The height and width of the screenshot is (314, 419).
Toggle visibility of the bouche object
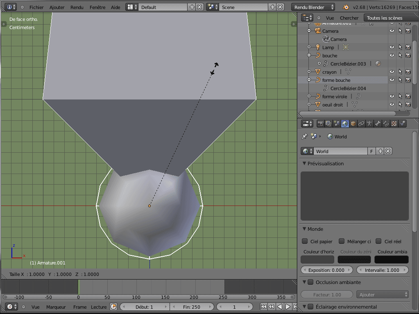coord(392,56)
